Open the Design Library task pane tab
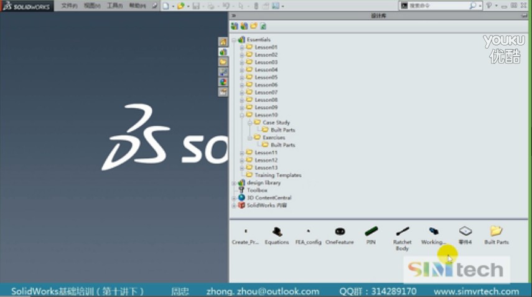This screenshot has height=297, width=532. point(223,52)
